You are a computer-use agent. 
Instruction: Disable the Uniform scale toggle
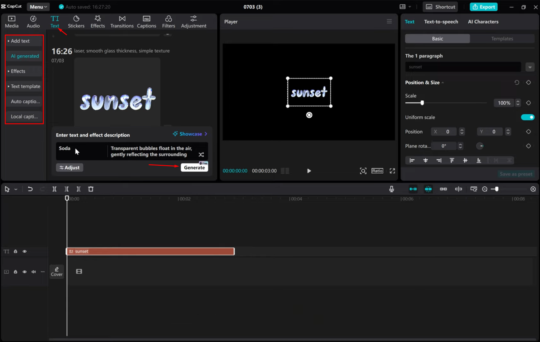(x=527, y=117)
